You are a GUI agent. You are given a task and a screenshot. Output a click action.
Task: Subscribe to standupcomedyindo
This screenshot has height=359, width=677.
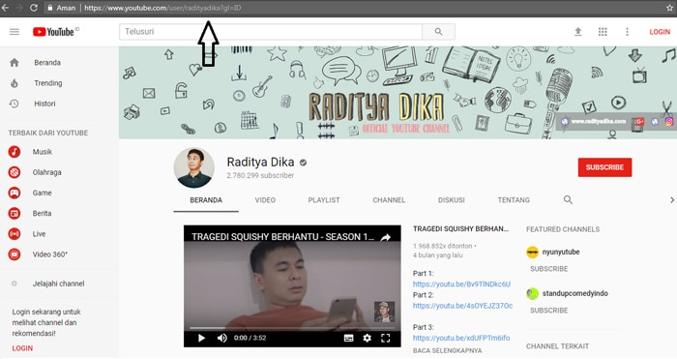tap(548, 311)
